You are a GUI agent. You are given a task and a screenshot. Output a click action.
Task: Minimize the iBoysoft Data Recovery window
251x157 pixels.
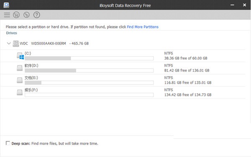(232, 5)
